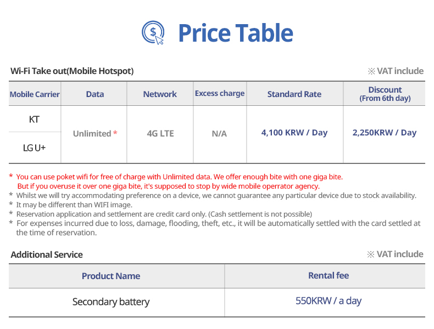Click the Network column header
The width and height of the screenshot is (434, 329).
pos(160,94)
